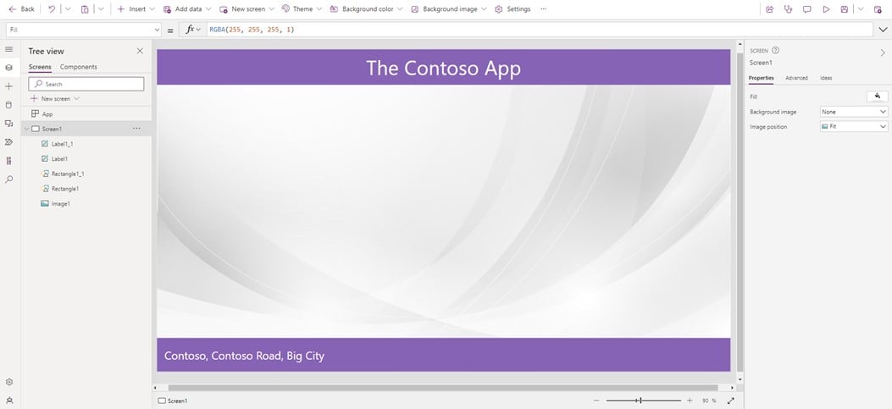Open the property selector showing Fill
The height and width of the screenshot is (409, 892).
point(84,30)
